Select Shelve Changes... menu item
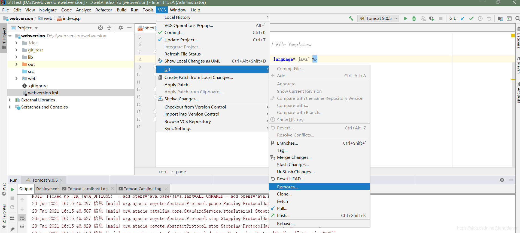The height and width of the screenshot is (233, 520). click(x=212, y=99)
